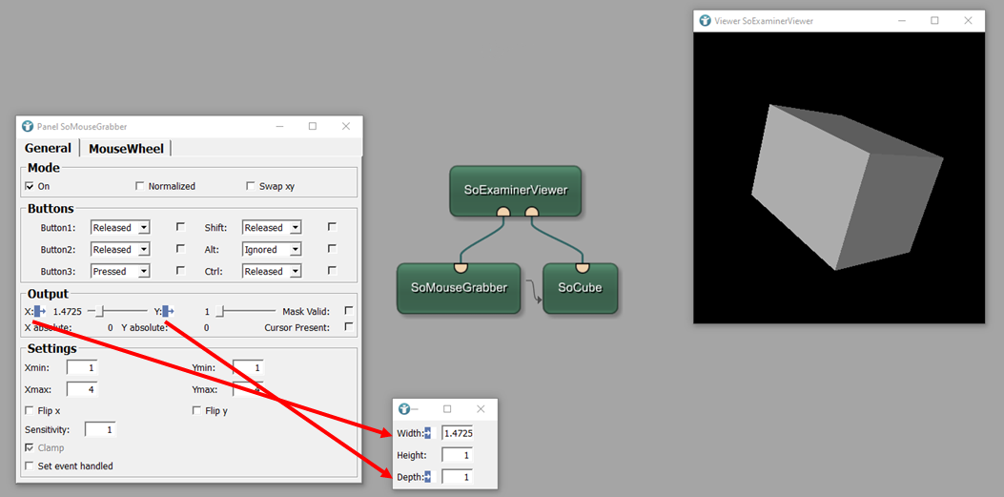Click the Viewer SoExaminerViewer window icon
Viewport: 1004px width, 497px height.
(706, 20)
